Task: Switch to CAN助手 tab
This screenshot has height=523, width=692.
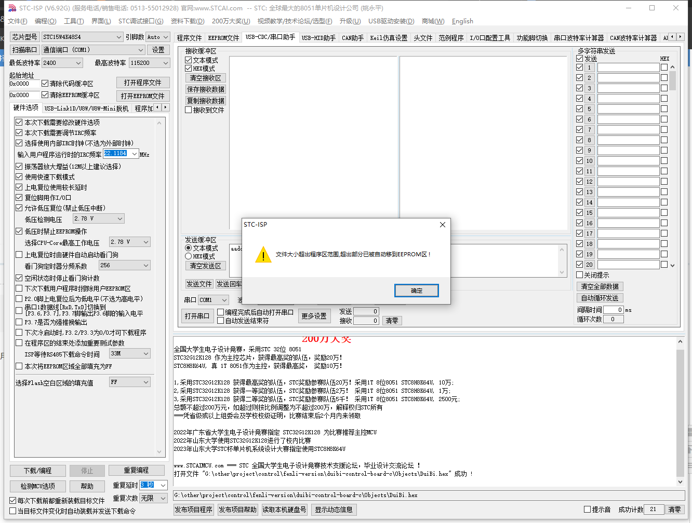Action: click(353, 38)
